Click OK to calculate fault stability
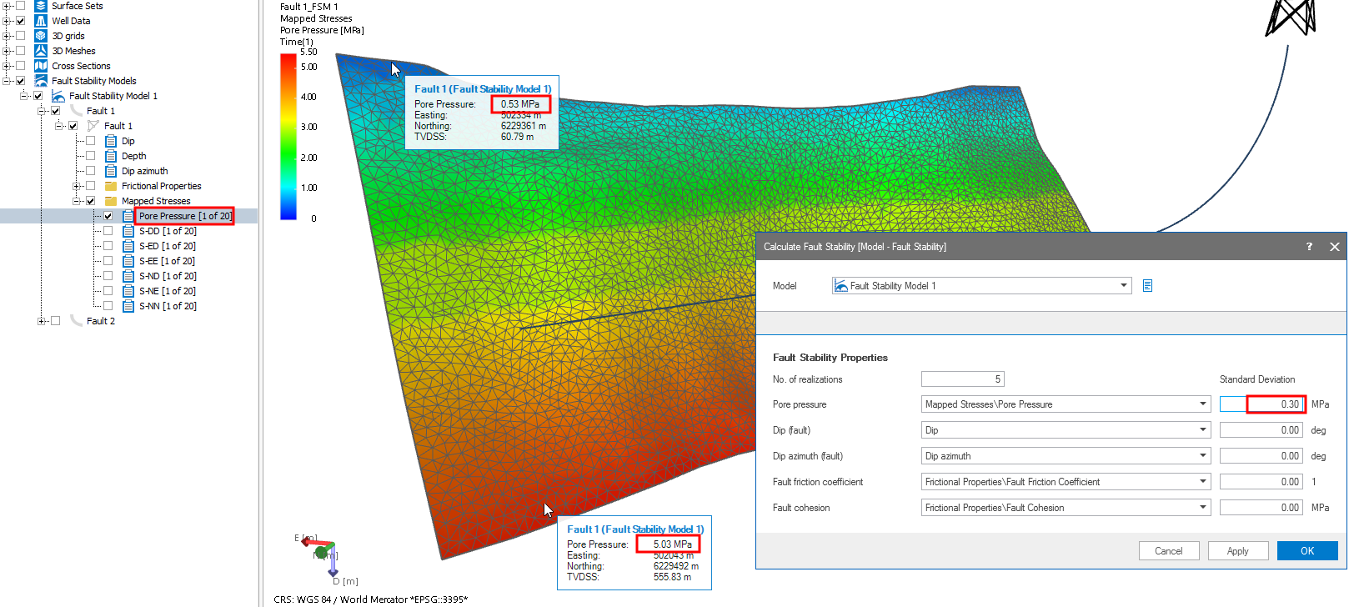This screenshot has width=1359, height=607. [x=1306, y=551]
